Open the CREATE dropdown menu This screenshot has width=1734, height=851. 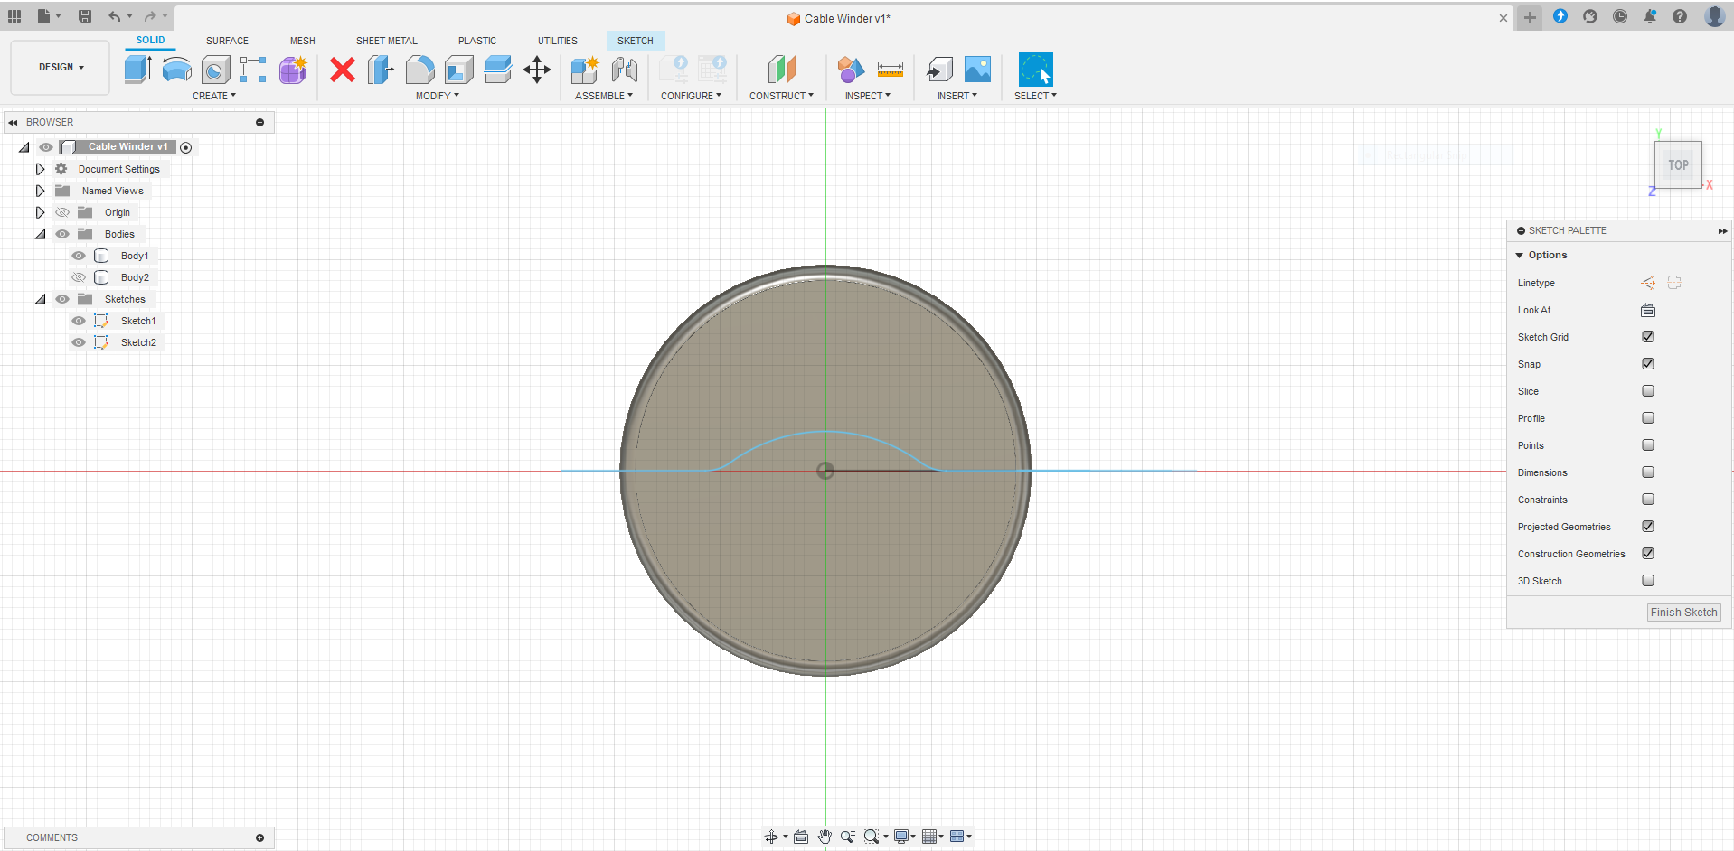tap(214, 96)
